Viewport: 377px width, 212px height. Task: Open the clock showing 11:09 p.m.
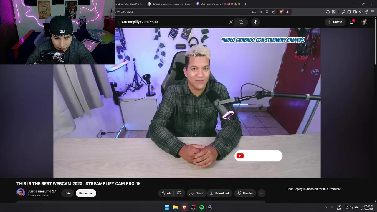click(367, 207)
